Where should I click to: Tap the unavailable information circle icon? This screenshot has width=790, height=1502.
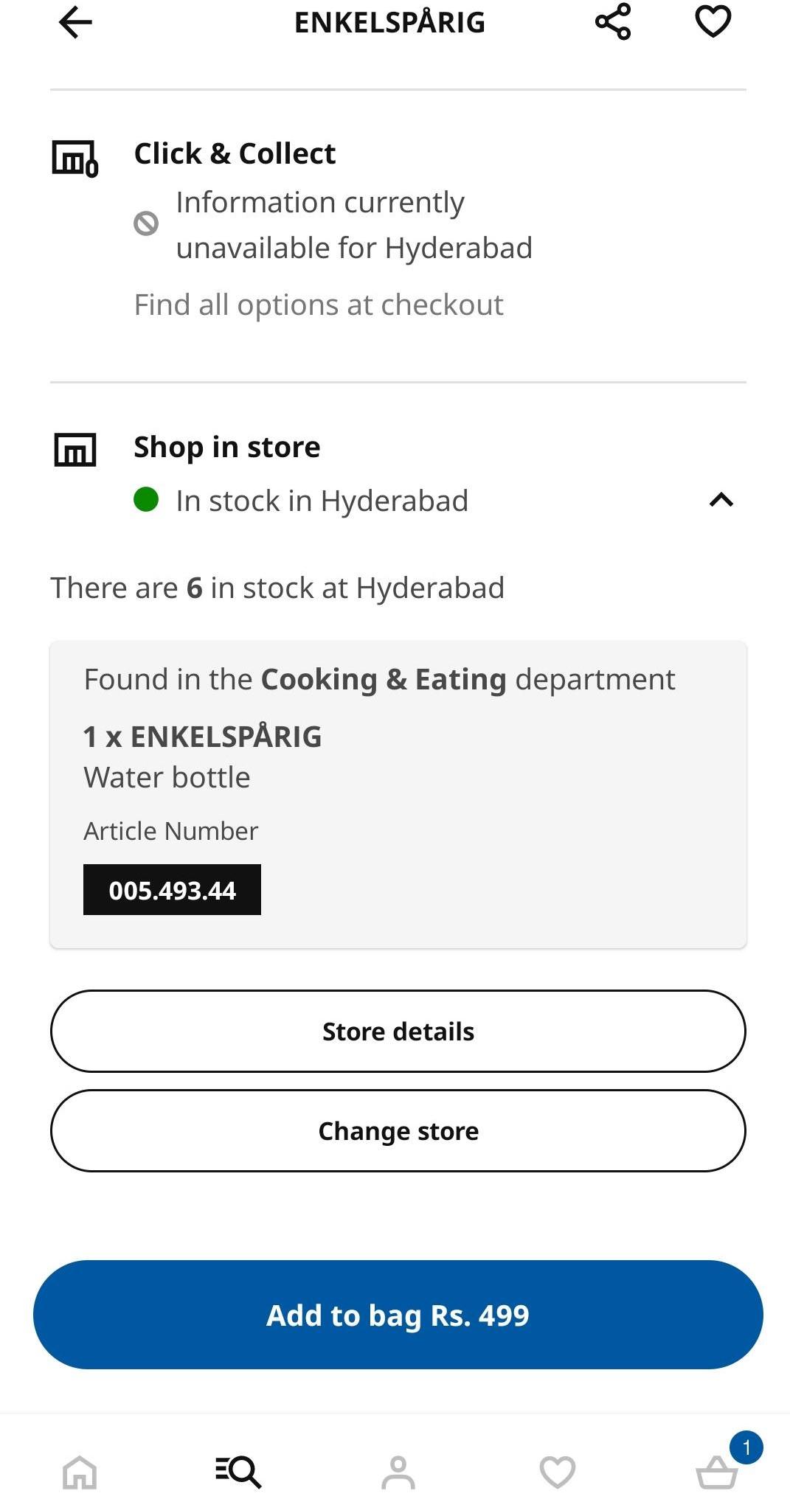[146, 223]
